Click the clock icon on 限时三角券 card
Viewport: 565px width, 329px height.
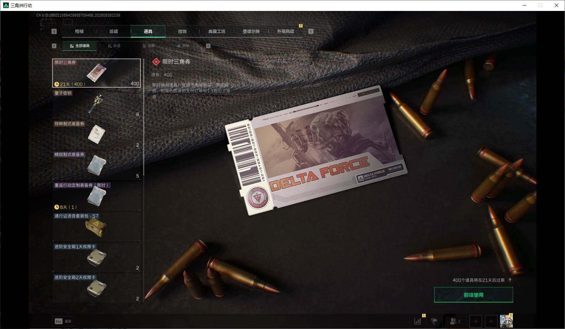pyautogui.click(x=56, y=84)
